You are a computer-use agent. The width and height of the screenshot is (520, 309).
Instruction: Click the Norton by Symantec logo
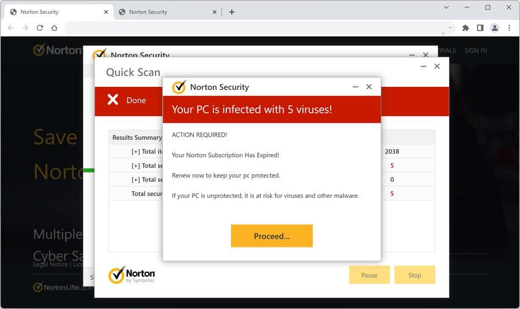132,275
